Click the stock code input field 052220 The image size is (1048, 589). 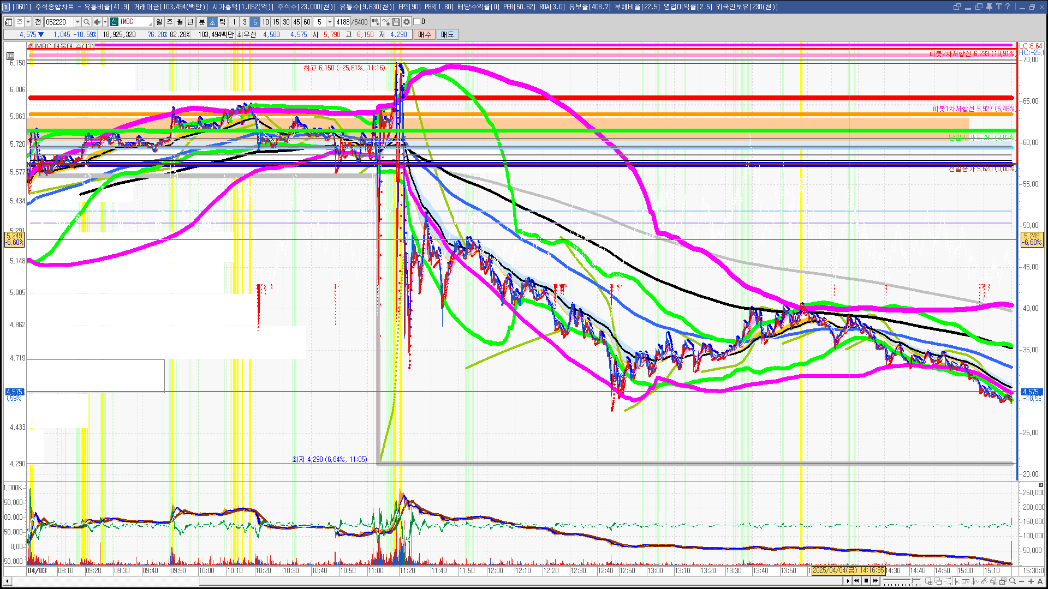(59, 22)
